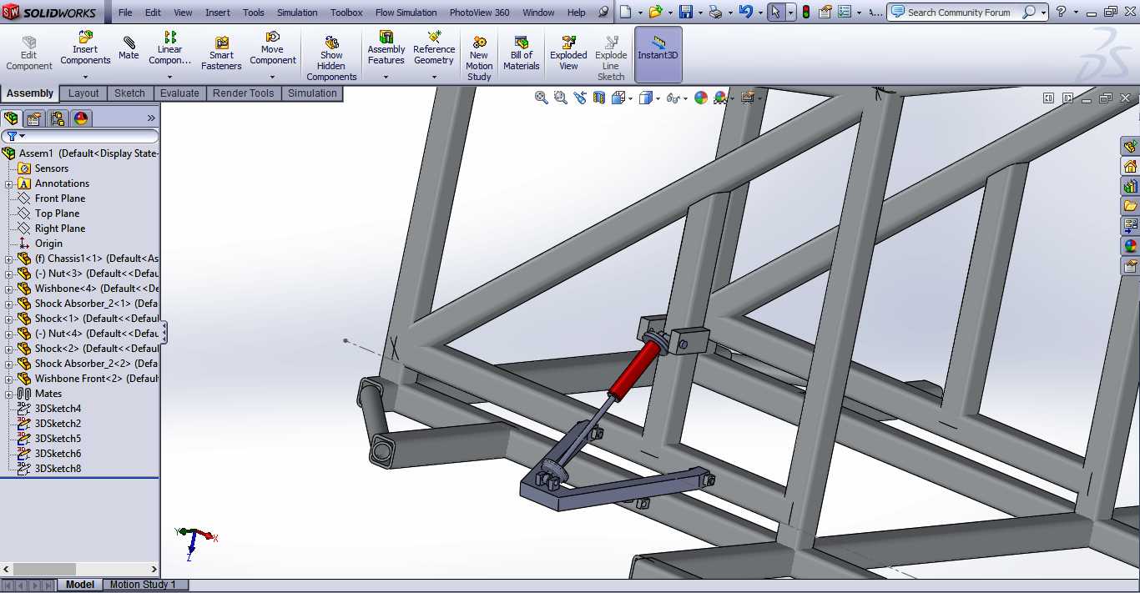Click the Print icon
The width and height of the screenshot is (1140, 593).
pyautogui.click(x=715, y=12)
